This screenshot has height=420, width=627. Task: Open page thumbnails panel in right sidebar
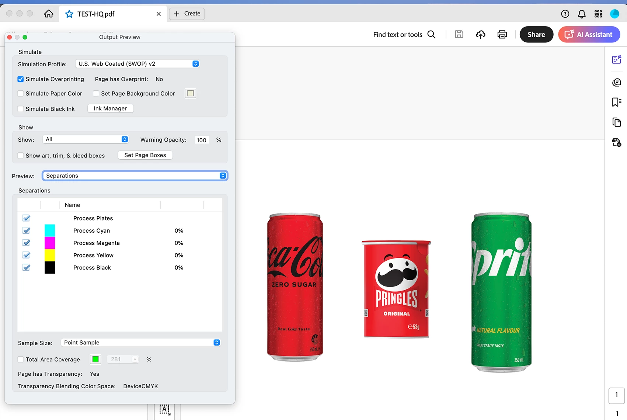tap(617, 122)
